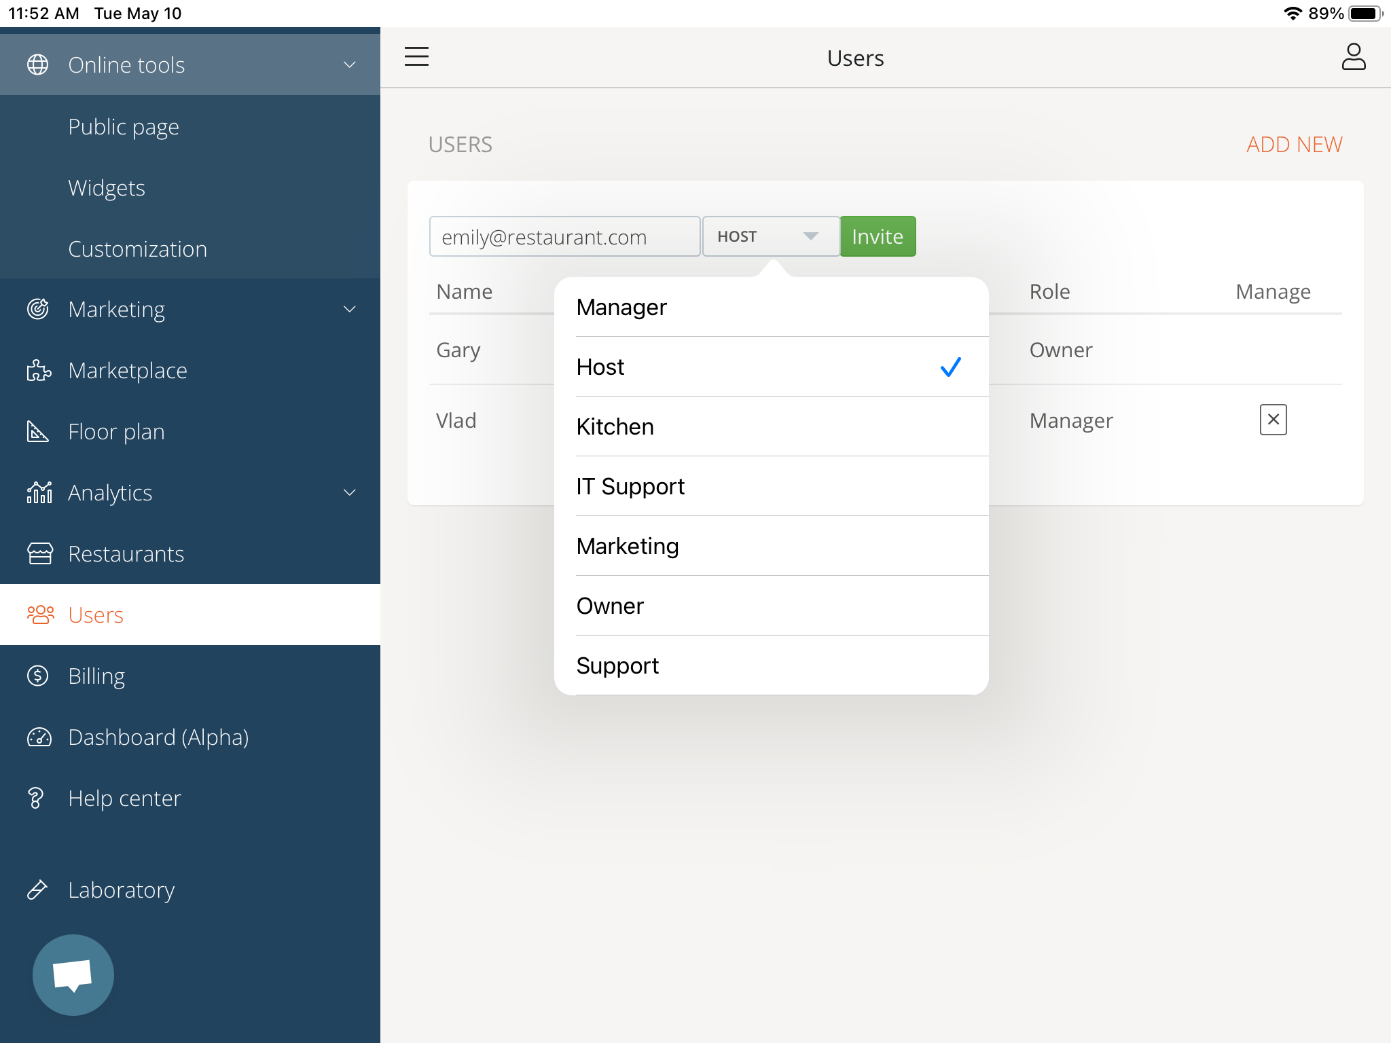
Task: Expand the Analytics chevron
Action: (x=349, y=493)
